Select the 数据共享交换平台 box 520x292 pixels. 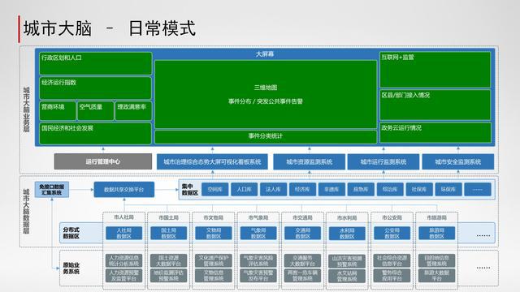pyautogui.click(x=124, y=190)
